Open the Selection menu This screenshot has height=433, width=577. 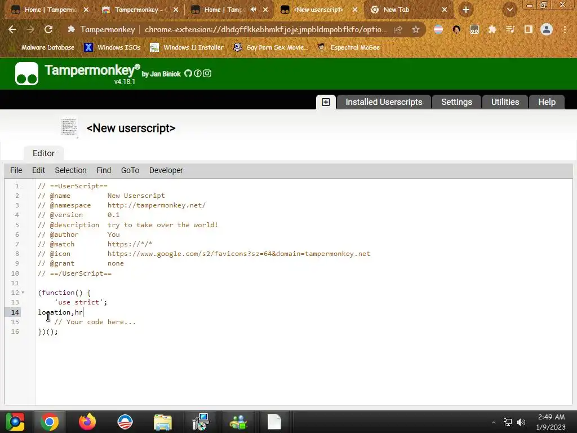click(70, 170)
